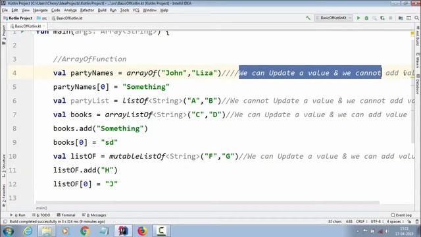Open the 4 spaces indent selector

pos(395,222)
